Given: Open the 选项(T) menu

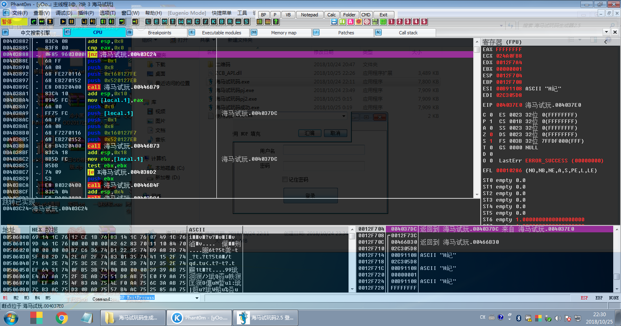Looking at the screenshot, I should [x=108, y=13].
